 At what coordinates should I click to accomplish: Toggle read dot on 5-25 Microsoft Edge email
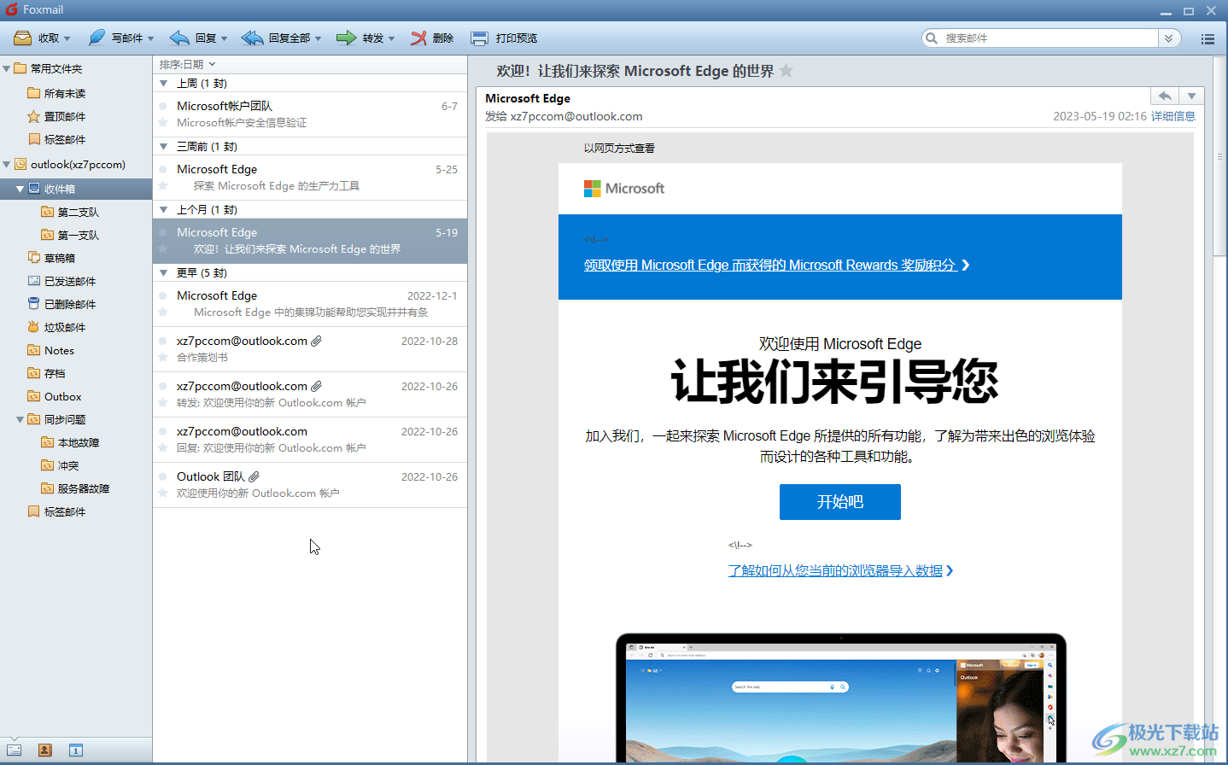click(162, 170)
